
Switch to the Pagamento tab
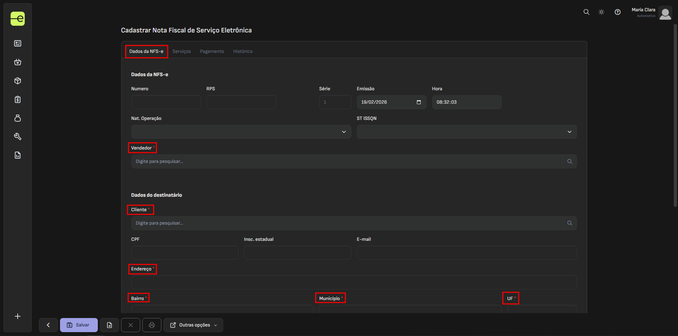(212, 51)
